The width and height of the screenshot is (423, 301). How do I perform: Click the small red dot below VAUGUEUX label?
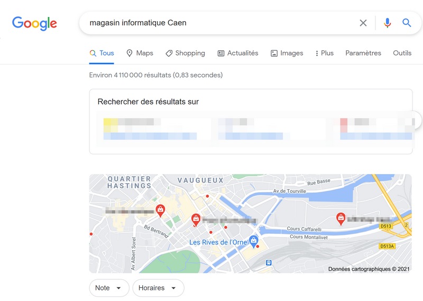pos(207,196)
